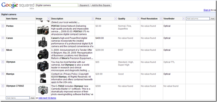The image size is (217, 102).
Task: Focus the Digital camera search box
Action: 57,5
